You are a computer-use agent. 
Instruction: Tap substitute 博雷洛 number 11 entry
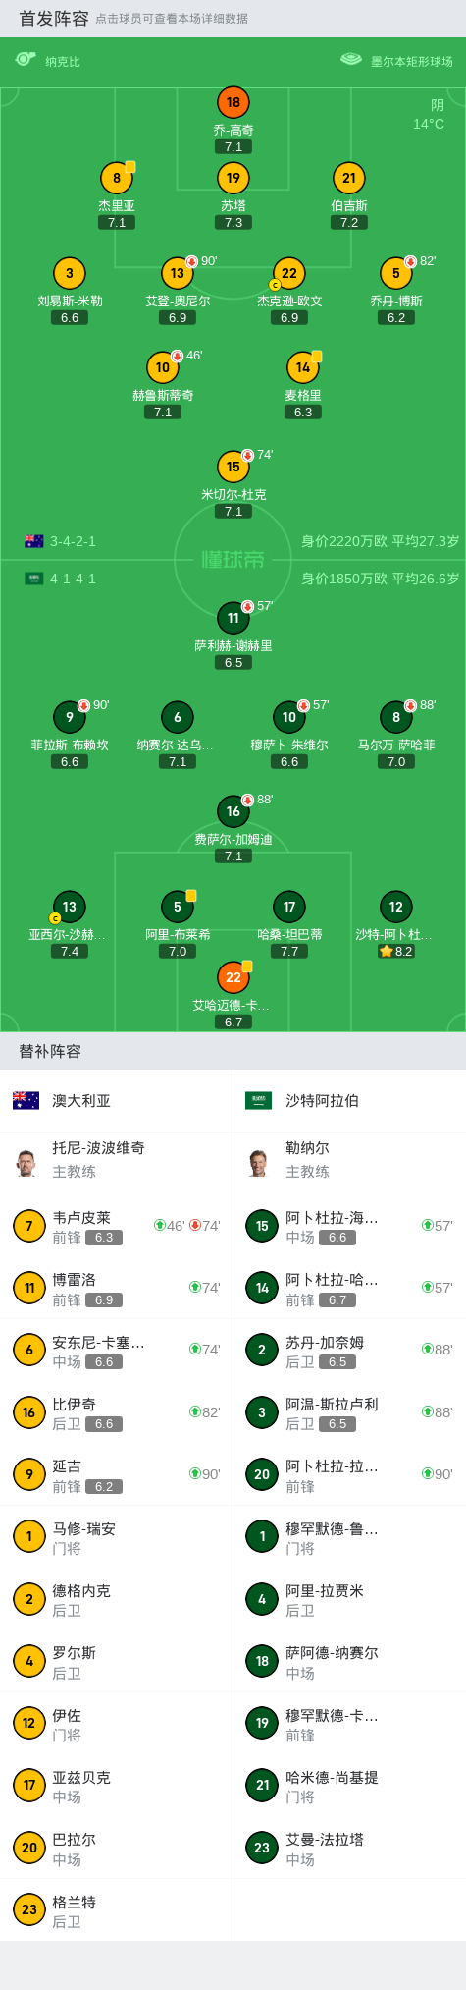point(117,1288)
